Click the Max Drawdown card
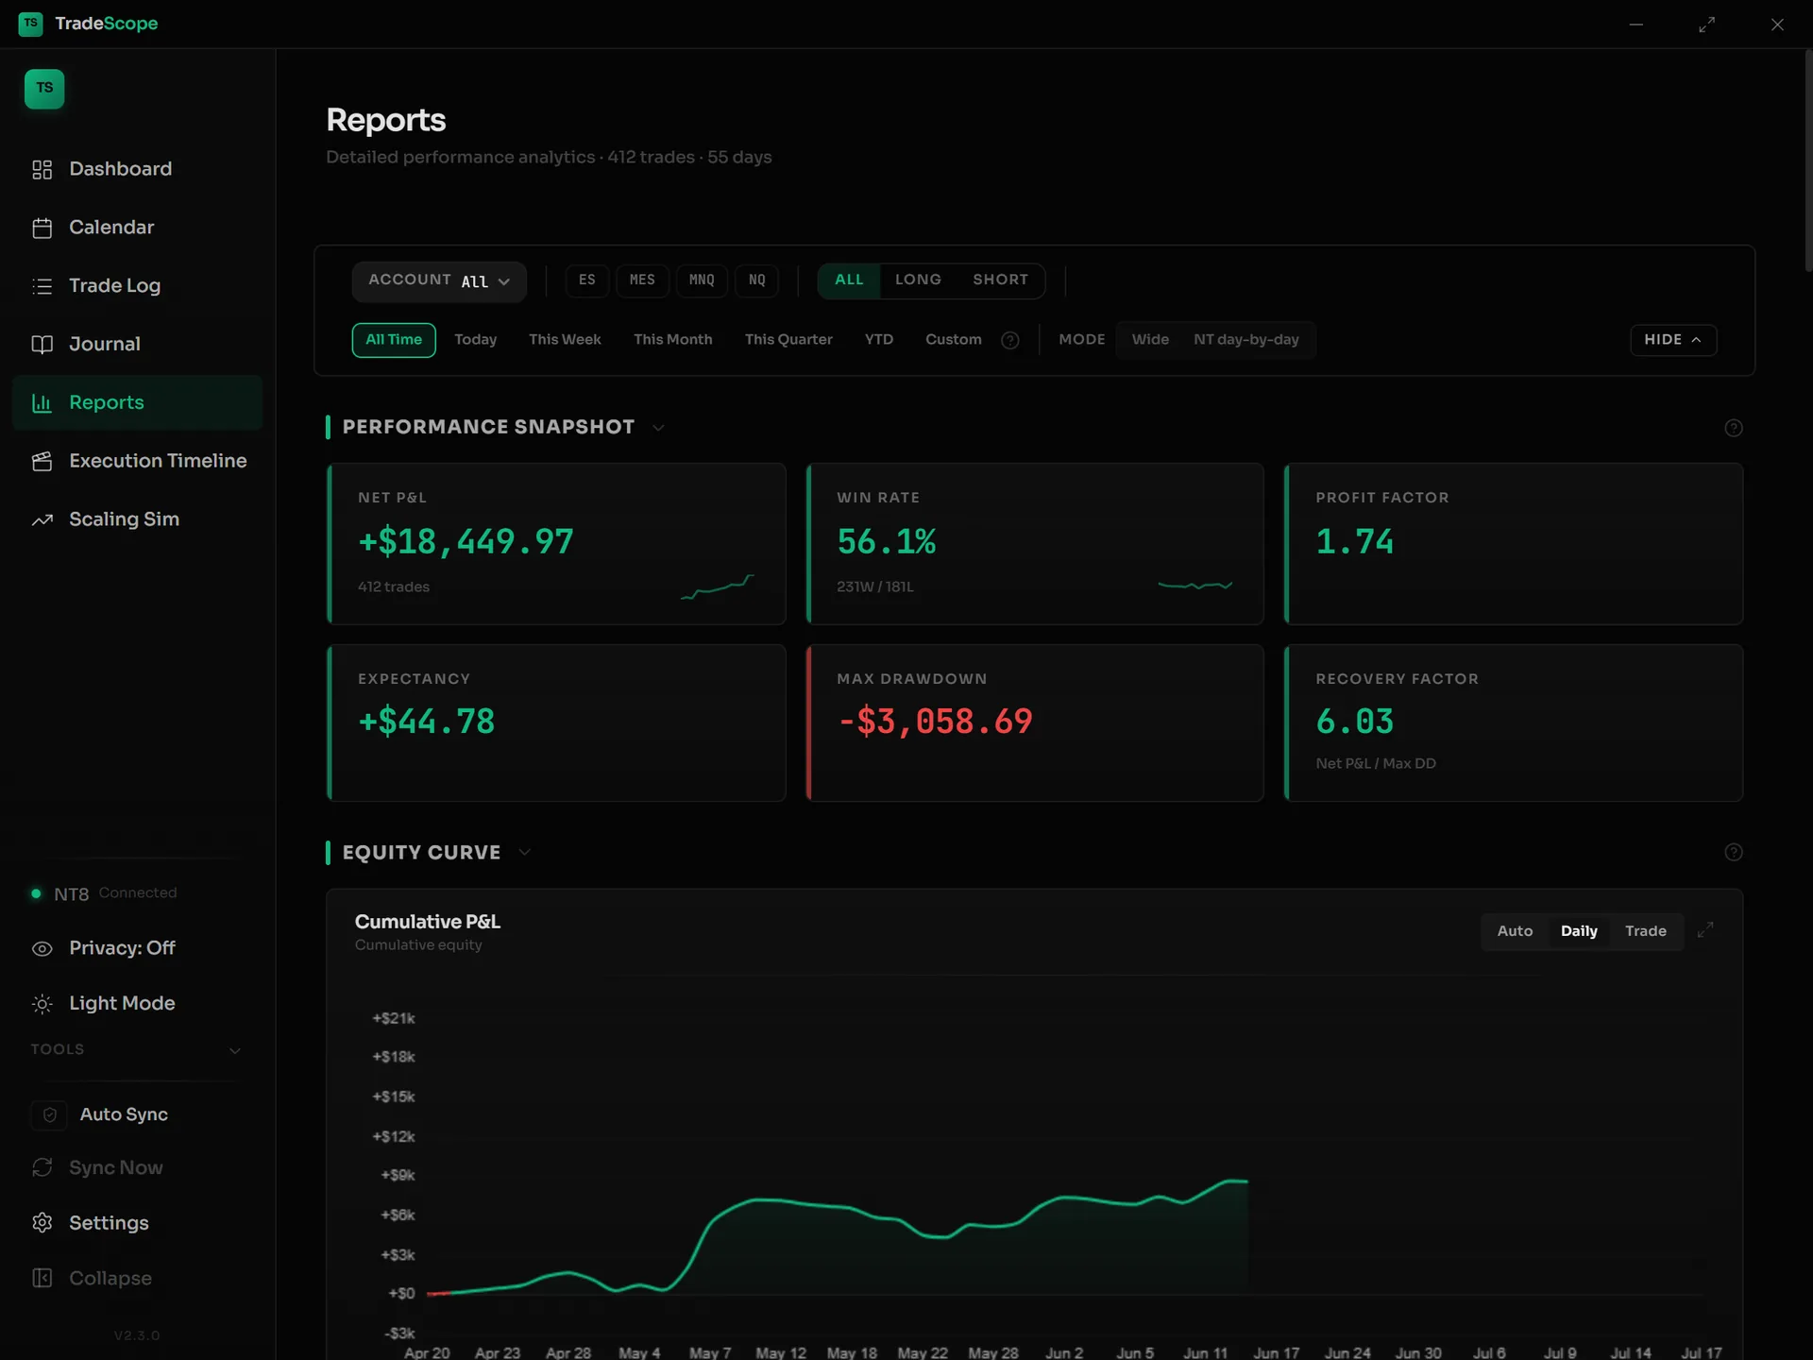Image resolution: width=1813 pixels, height=1360 pixels. coord(1034,723)
